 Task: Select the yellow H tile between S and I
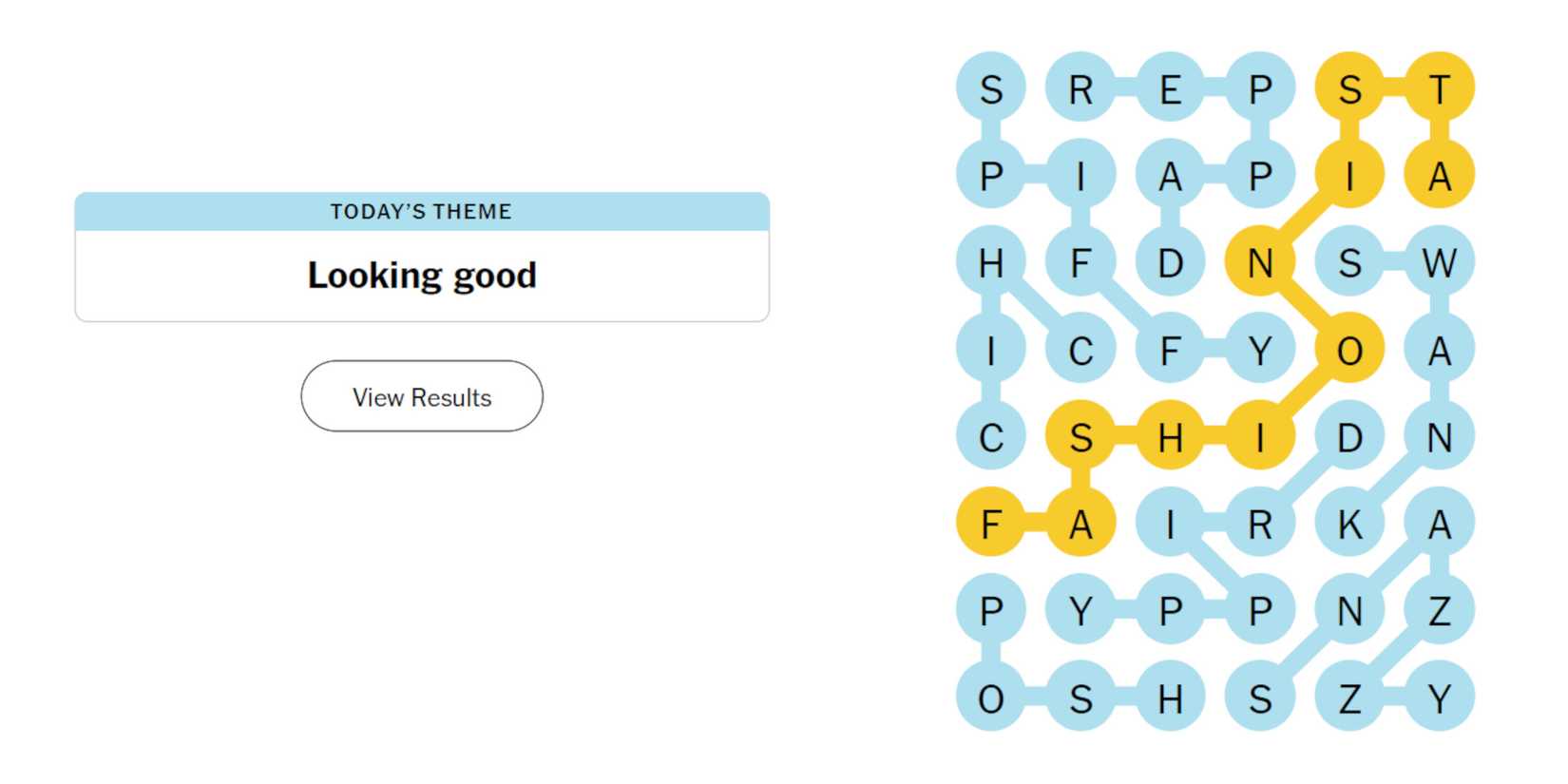tap(1171, 437)
